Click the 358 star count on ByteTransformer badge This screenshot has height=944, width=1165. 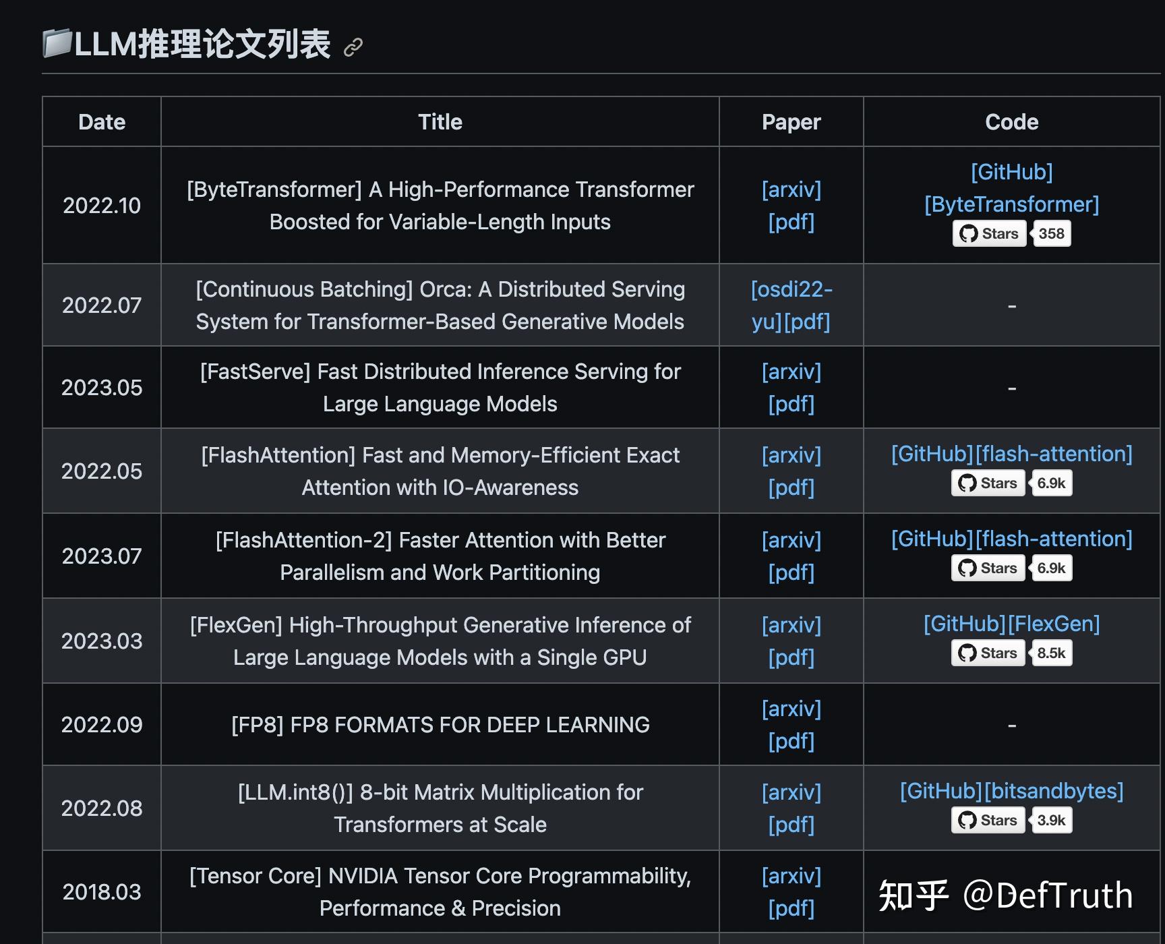[1051, 233]
